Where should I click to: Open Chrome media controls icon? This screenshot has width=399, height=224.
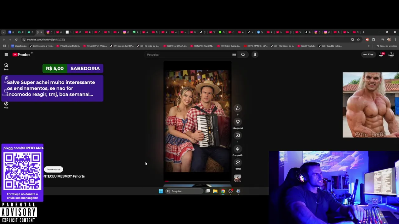click(382, 40)
